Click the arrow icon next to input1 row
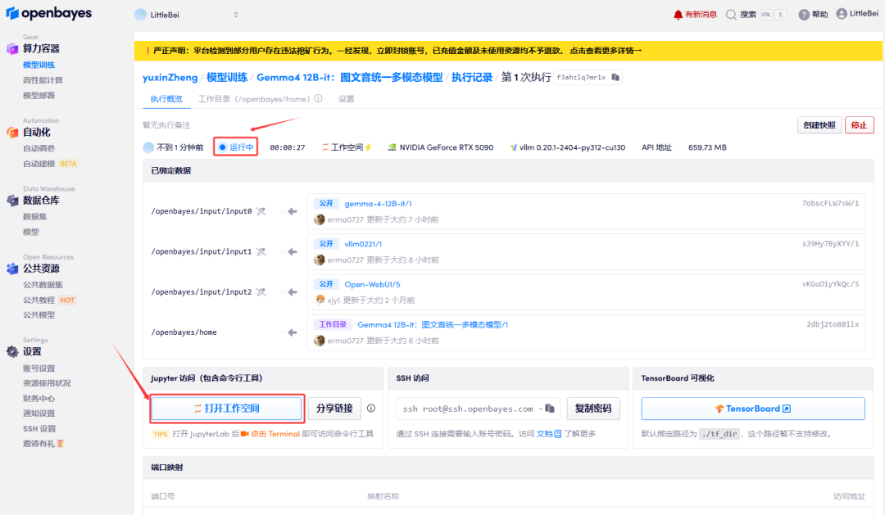The width and height of the screenshot is (885, 515). (x=293, y=251)
